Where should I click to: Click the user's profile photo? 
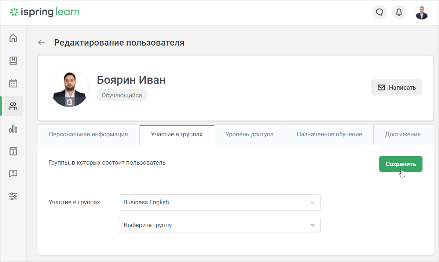coord(69,87)
